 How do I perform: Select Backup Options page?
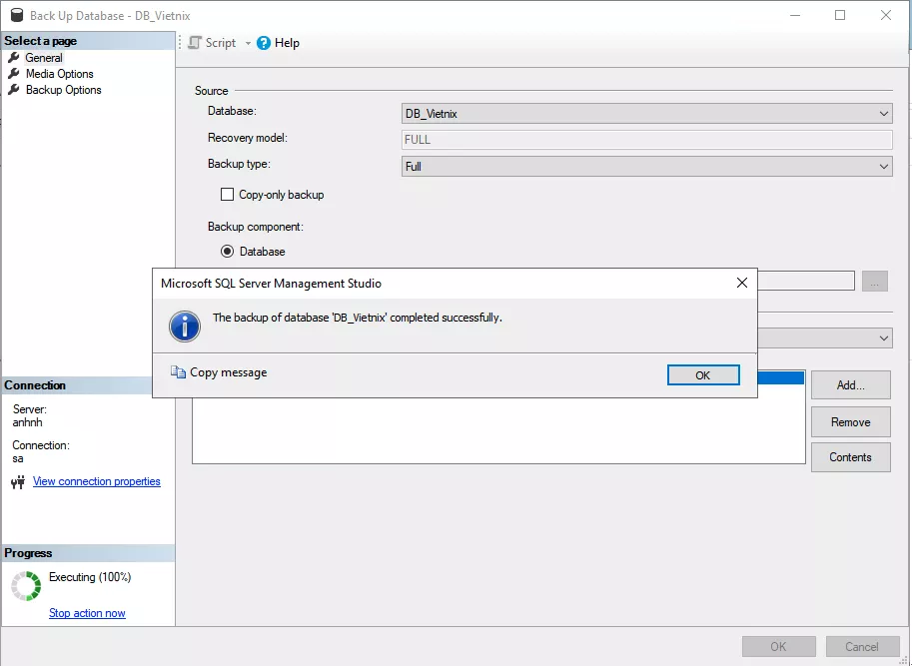63,90
